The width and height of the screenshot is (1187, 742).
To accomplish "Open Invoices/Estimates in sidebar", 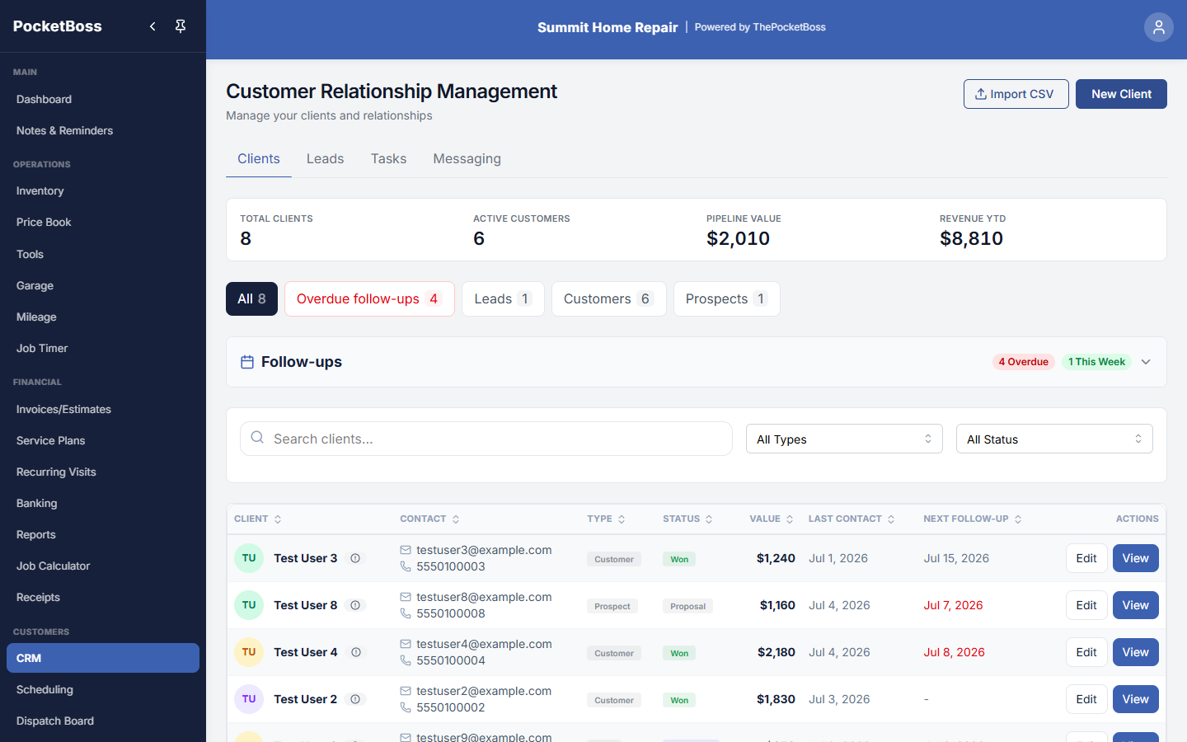I will 103,409.
